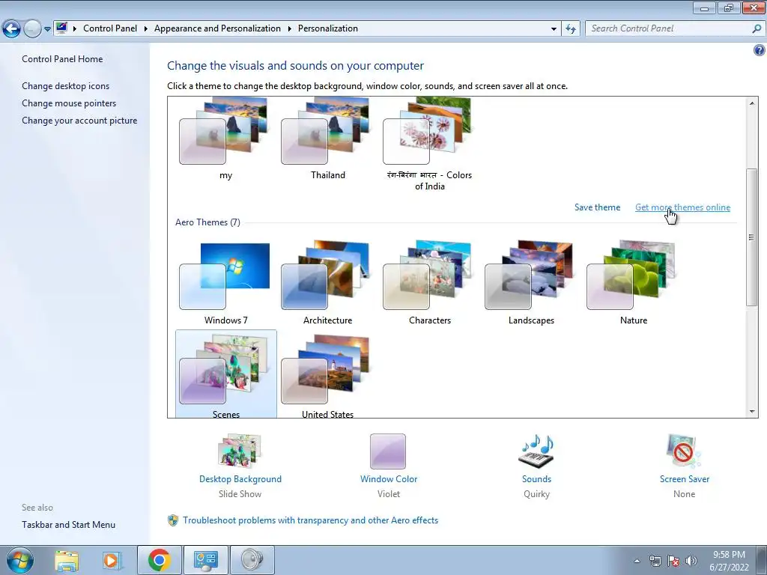Screen dimensions: 767x575
Task: Click the Back navigation arrow button
Action: tap(12, 29)
